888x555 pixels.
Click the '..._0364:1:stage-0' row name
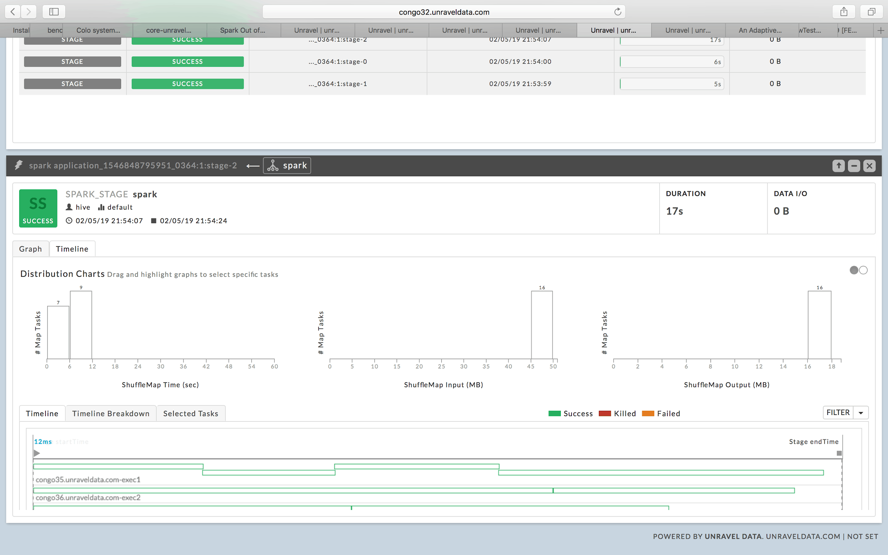[337, 62]
